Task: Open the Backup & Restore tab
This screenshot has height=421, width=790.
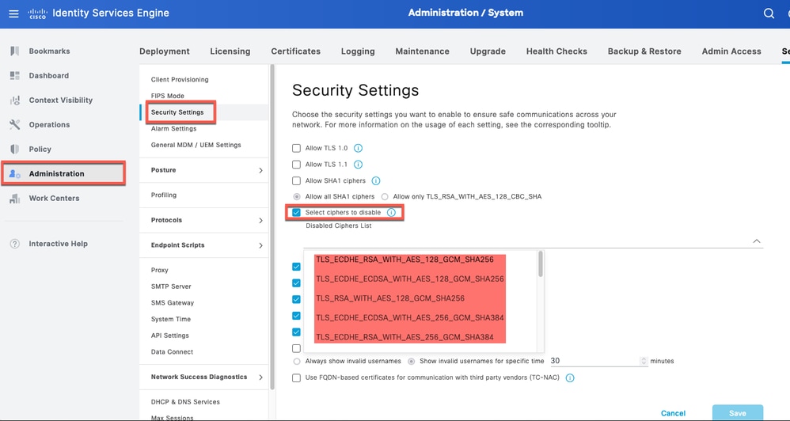Action: (x=644, y=51)
